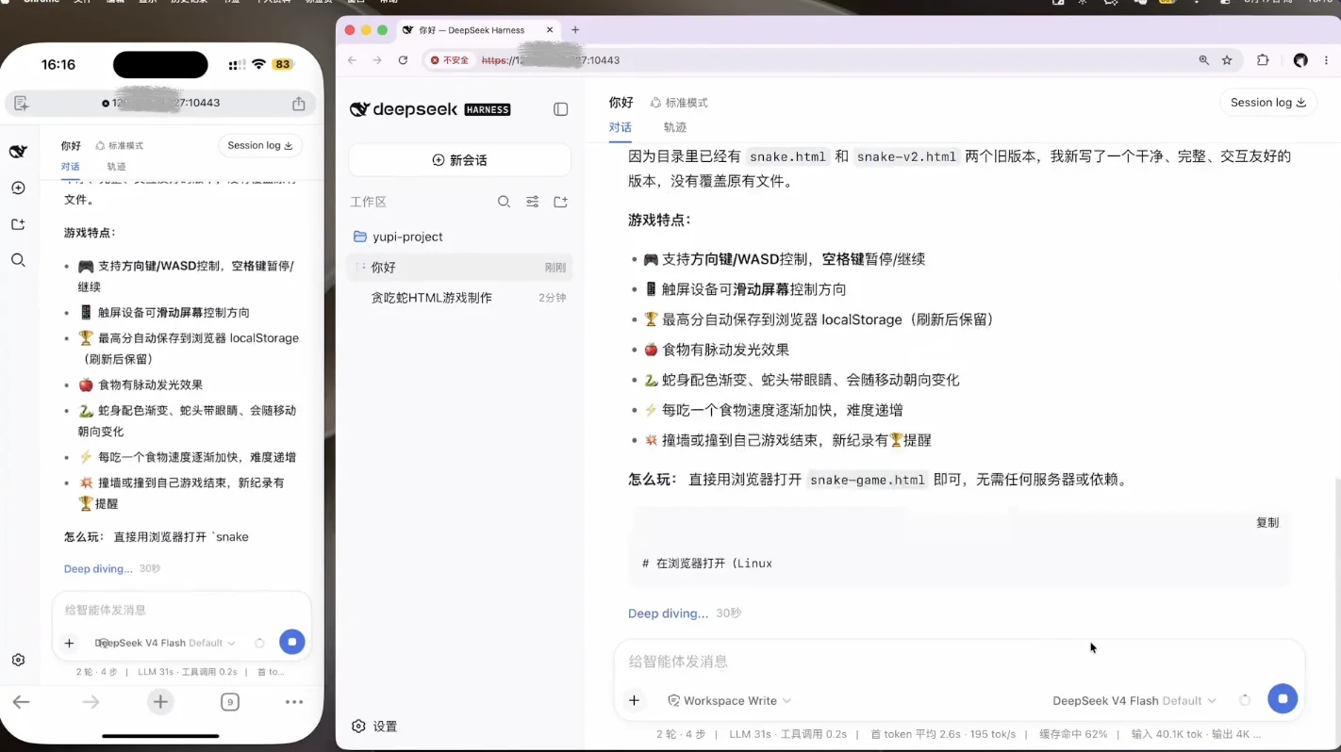The width and height of the screenshot is (1341, 752).
Task: Click the desktop browser address bar URL
Action: (551, 59)
